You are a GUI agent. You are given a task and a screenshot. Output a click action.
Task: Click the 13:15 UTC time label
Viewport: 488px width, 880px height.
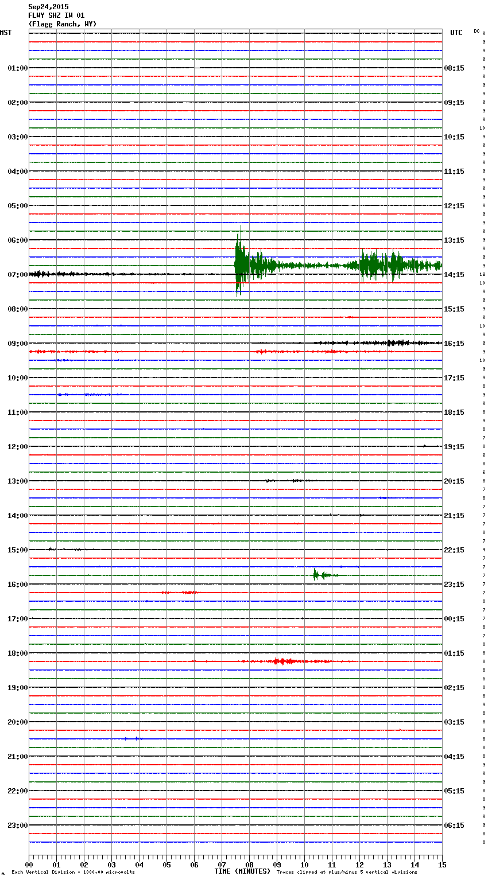[454, 240]
